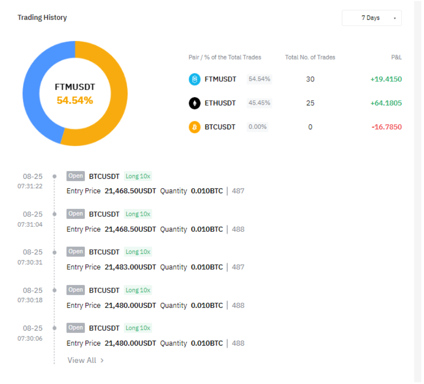Click Open badge on 07:30:18 trade
The image size is (424, 384).
coord(76,290)
